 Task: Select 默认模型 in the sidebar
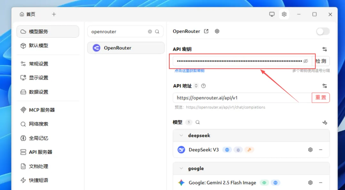pyautogui.click(x=48, y=46)
